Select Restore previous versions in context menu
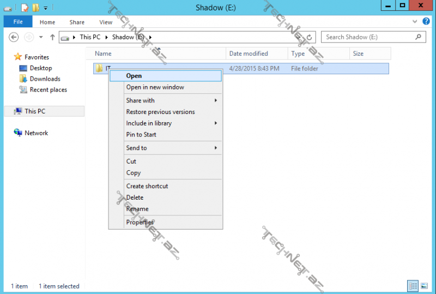436x294 pixels. pyautogui.click(x=160, y=112)
